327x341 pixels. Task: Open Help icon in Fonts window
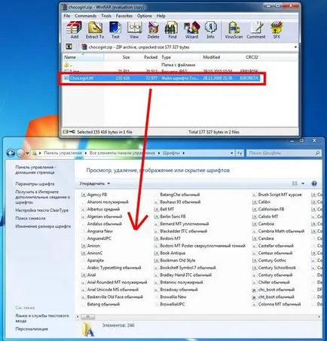pyautogui.click(x=314, y=183)
